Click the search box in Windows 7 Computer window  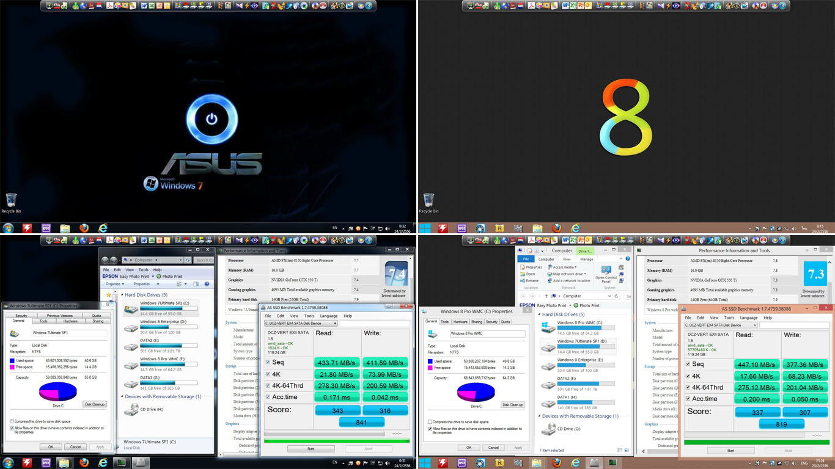coord(204,260)
